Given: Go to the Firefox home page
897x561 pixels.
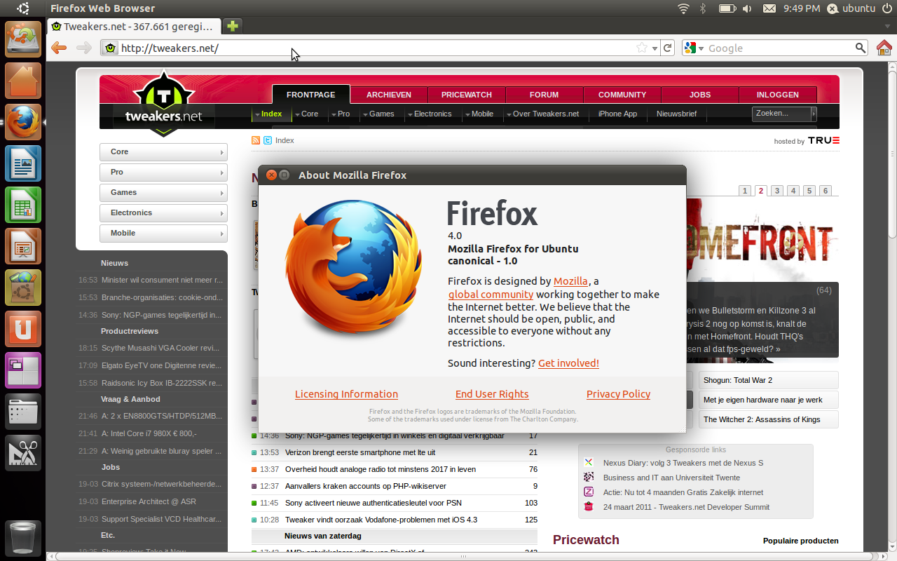Looking at the screenshot, I should pyautogui.click(x=884, y=48).
